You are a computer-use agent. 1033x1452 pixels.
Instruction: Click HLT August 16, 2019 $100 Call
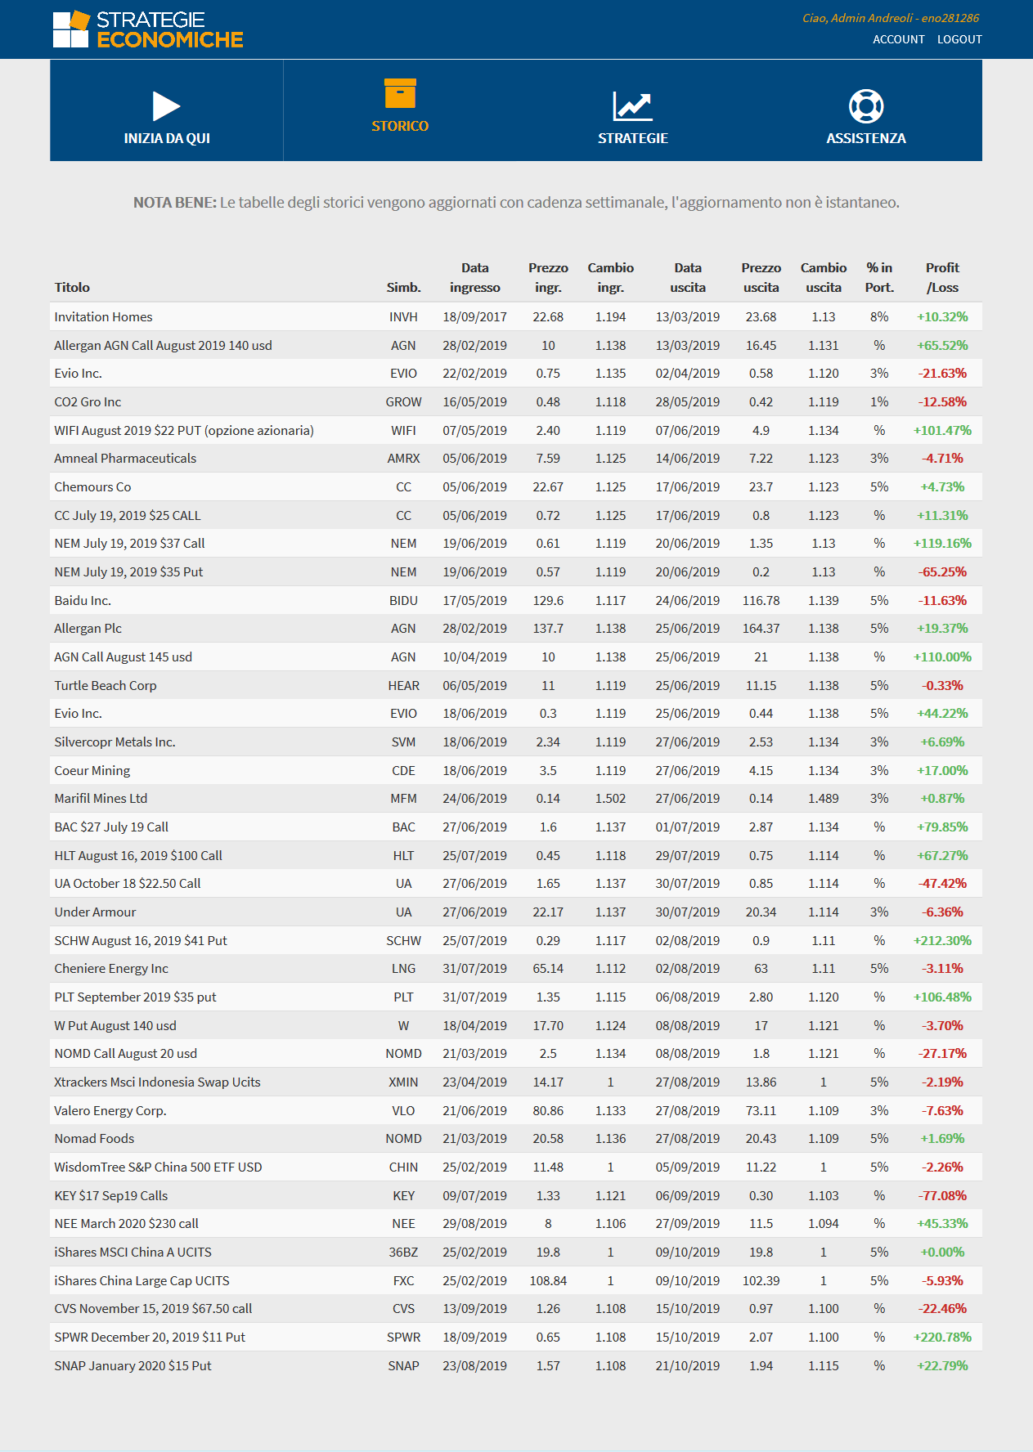click(x=138, y=855)
